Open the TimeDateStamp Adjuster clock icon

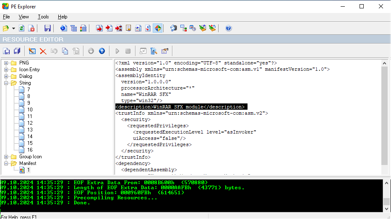[x=193, y=28]
